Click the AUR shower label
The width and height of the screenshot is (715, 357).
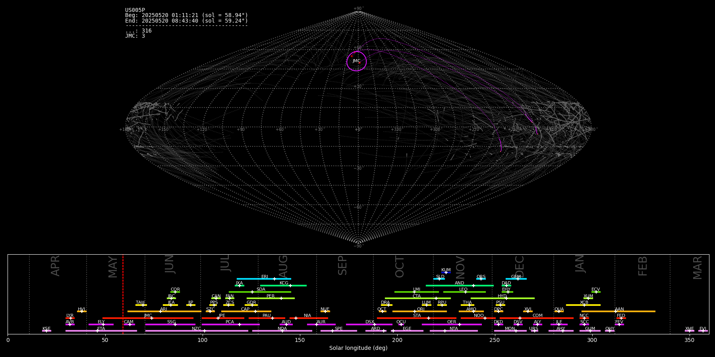321,322
